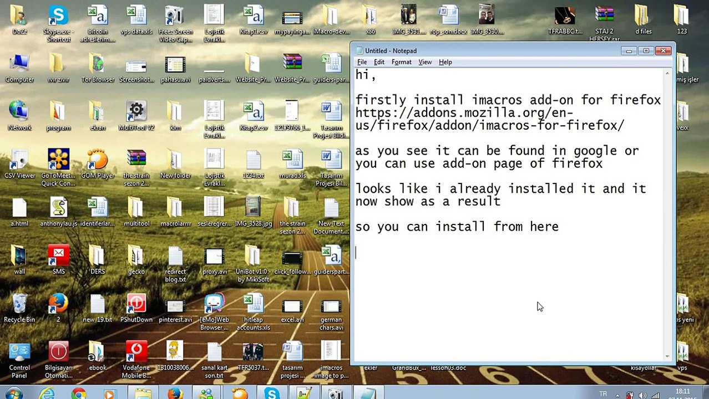Open the Computer desktop icon
The height and width of the screenshot is (399, 709).
point(19,68)
